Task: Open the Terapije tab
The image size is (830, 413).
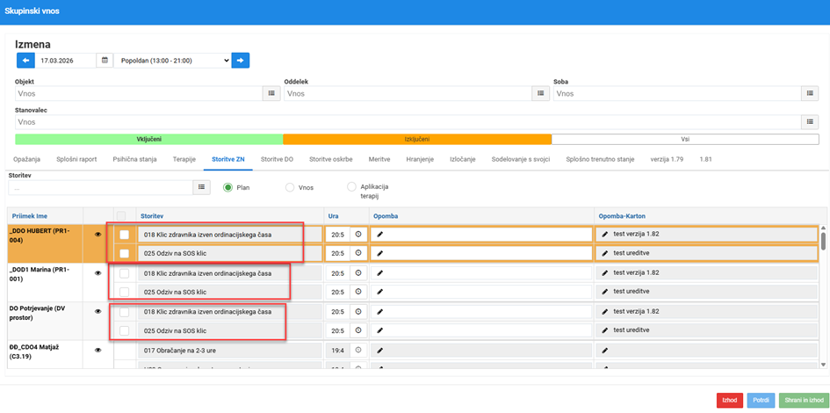Action: 184,159
